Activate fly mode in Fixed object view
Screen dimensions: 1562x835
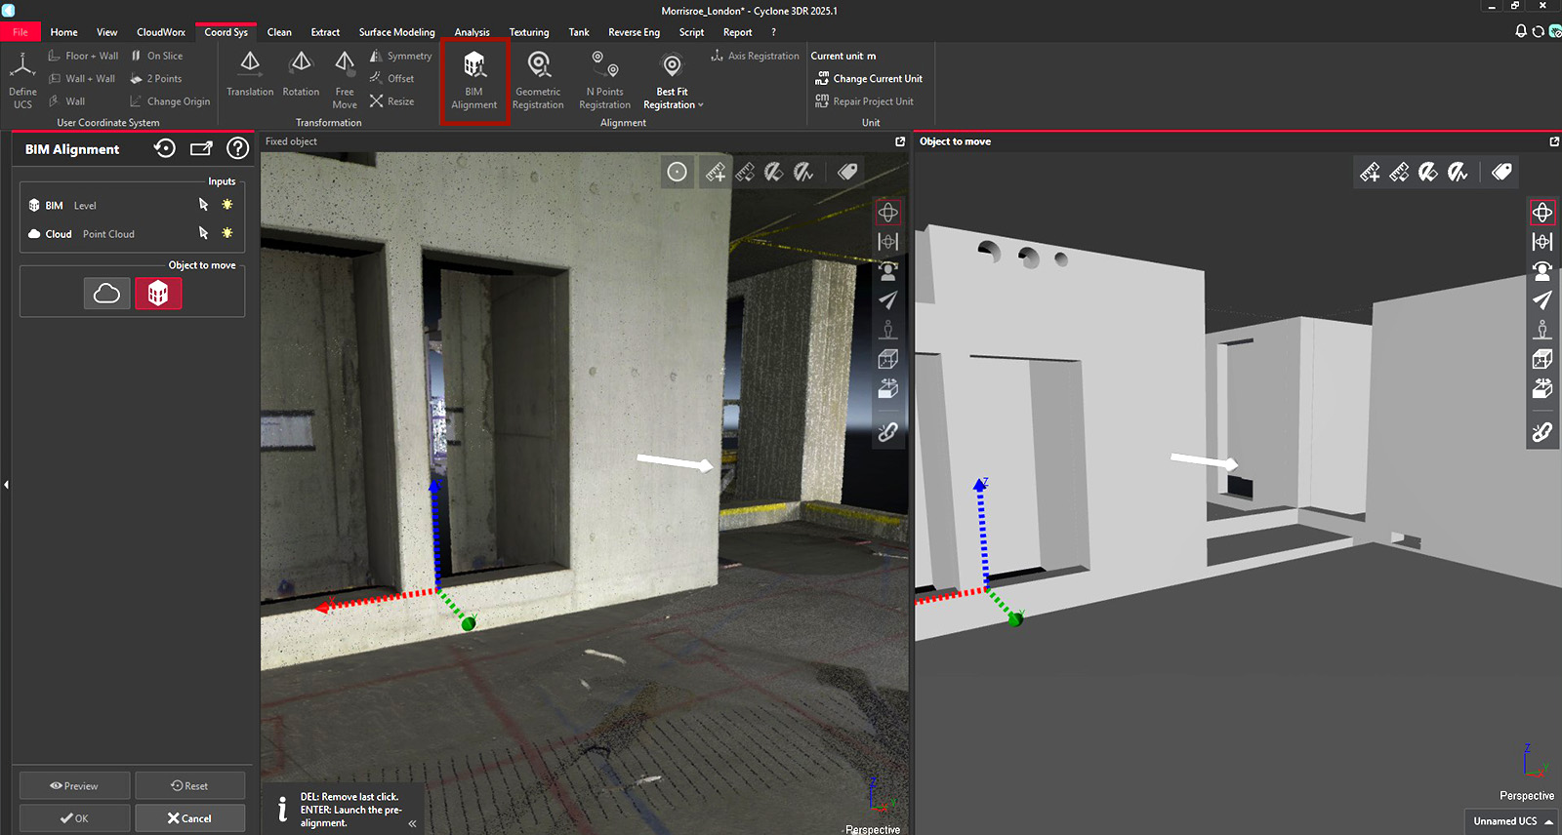pyautogui.click(x=888, y=300)
